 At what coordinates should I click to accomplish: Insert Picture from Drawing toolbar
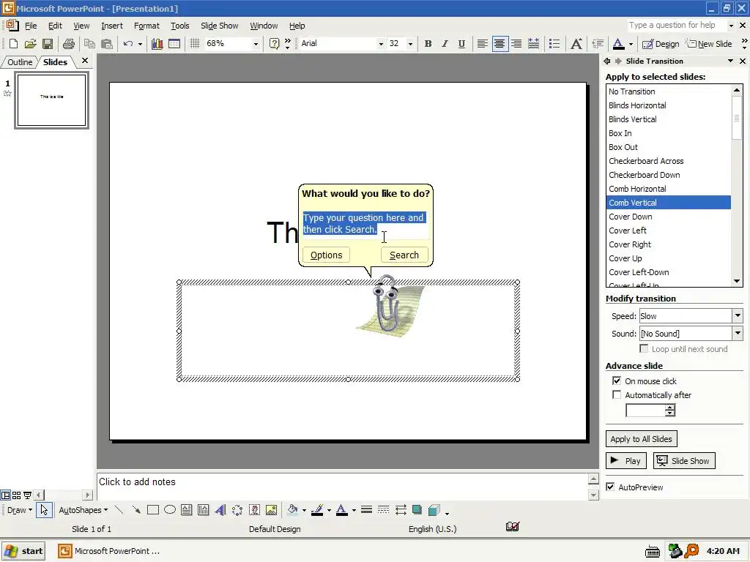tap(271, 510)
